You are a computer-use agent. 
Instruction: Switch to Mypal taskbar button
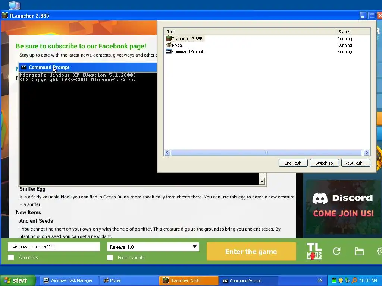point(129,281)
